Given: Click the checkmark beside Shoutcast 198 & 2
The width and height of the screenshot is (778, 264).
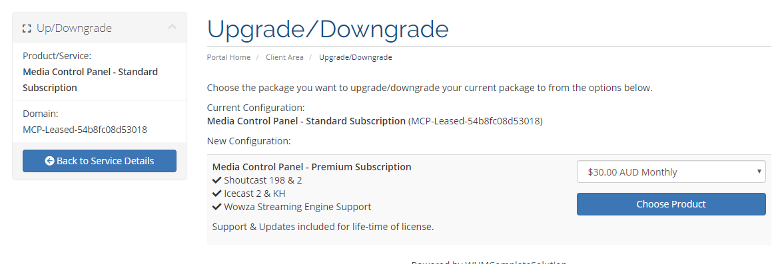Looking at the screenshot, I should [217, 180].
